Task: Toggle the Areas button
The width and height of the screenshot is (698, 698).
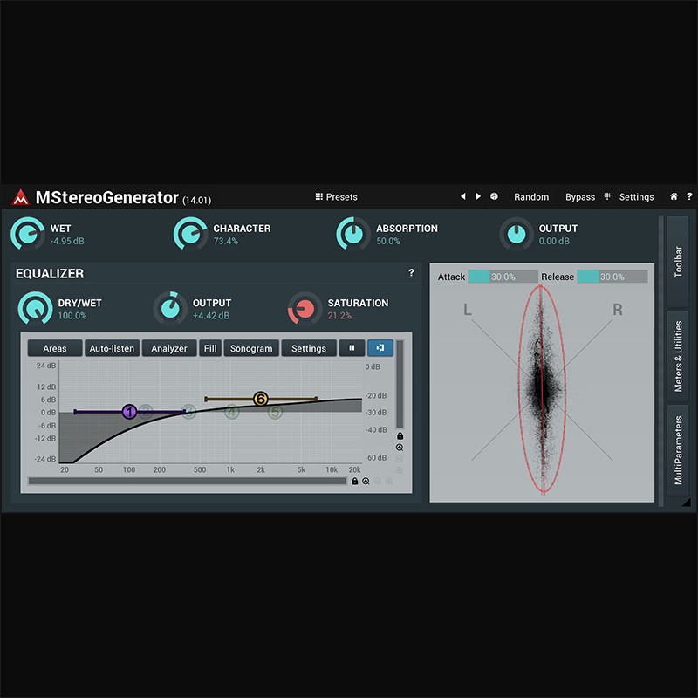Action: click(55, 348)
